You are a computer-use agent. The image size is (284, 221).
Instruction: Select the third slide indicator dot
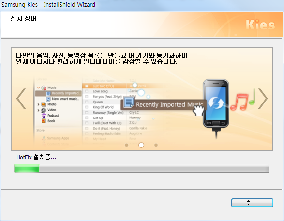(156, 145)
